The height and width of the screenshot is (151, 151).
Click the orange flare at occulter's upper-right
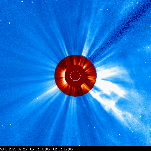(x=84, y=67)
